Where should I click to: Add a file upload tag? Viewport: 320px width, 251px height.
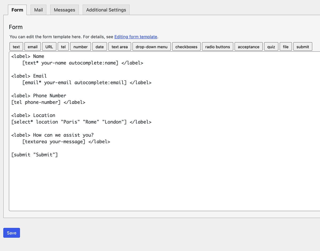[286, 47]
